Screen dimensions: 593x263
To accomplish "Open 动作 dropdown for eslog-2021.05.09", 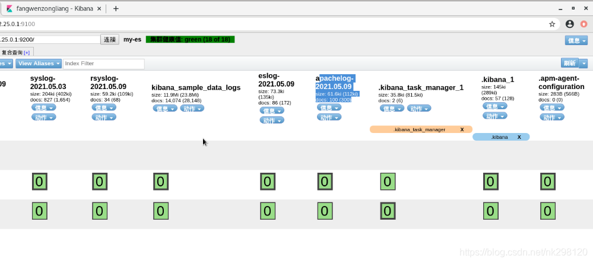I will 272,121.
